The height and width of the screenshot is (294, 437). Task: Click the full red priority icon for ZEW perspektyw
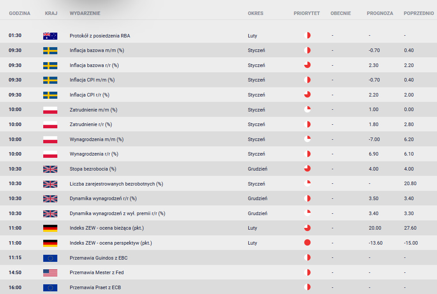307,242
